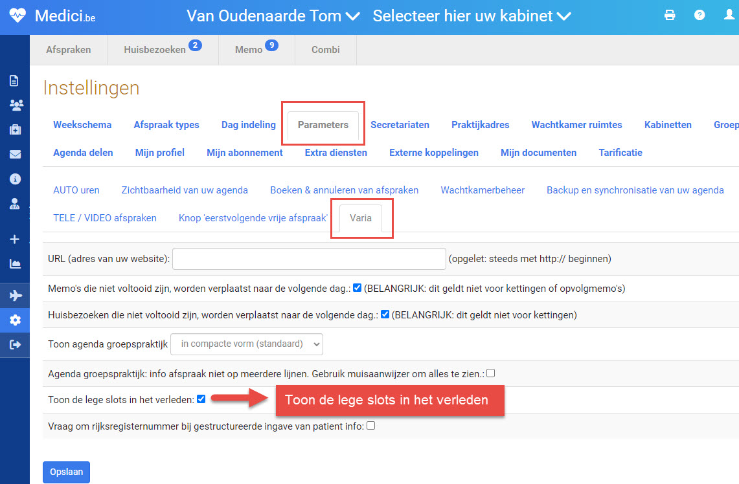
Task: Open the medical kit sidebar icon
Action: tap(14, 130)
